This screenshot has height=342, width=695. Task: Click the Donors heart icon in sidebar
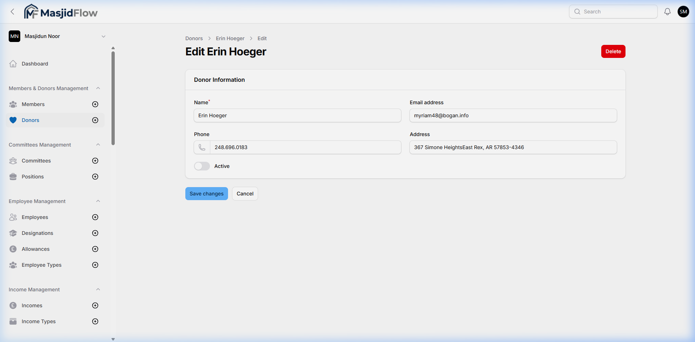point(13,120)
